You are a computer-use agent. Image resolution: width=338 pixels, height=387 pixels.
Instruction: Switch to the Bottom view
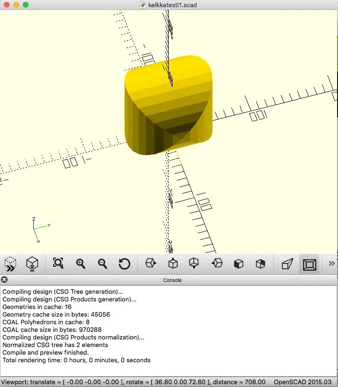(194, 263)
